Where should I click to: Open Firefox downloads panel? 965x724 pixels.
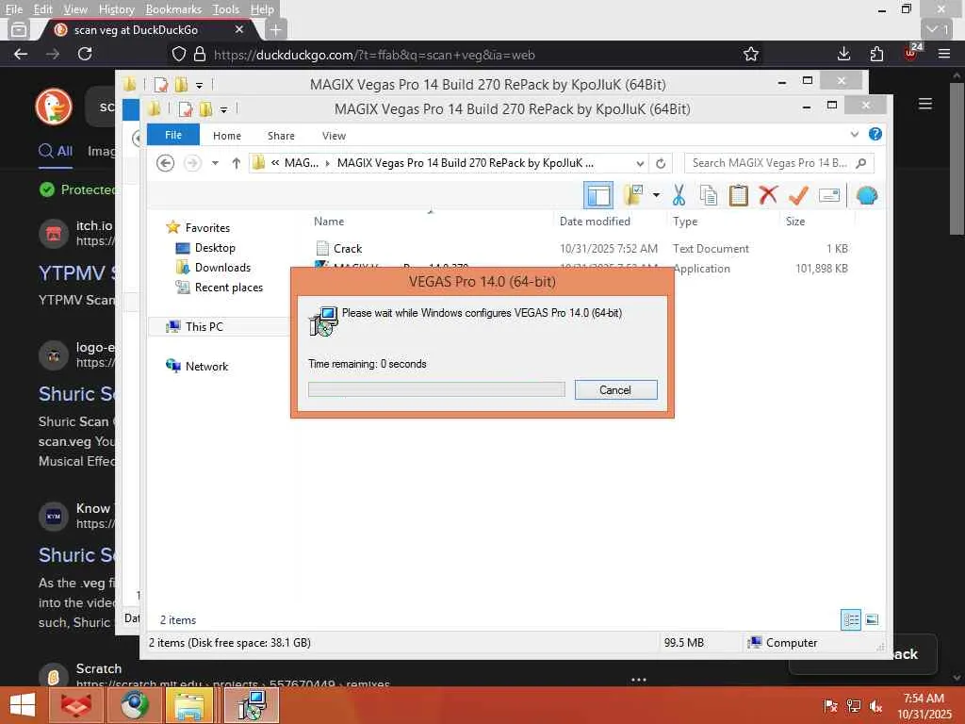pos(844,54)
